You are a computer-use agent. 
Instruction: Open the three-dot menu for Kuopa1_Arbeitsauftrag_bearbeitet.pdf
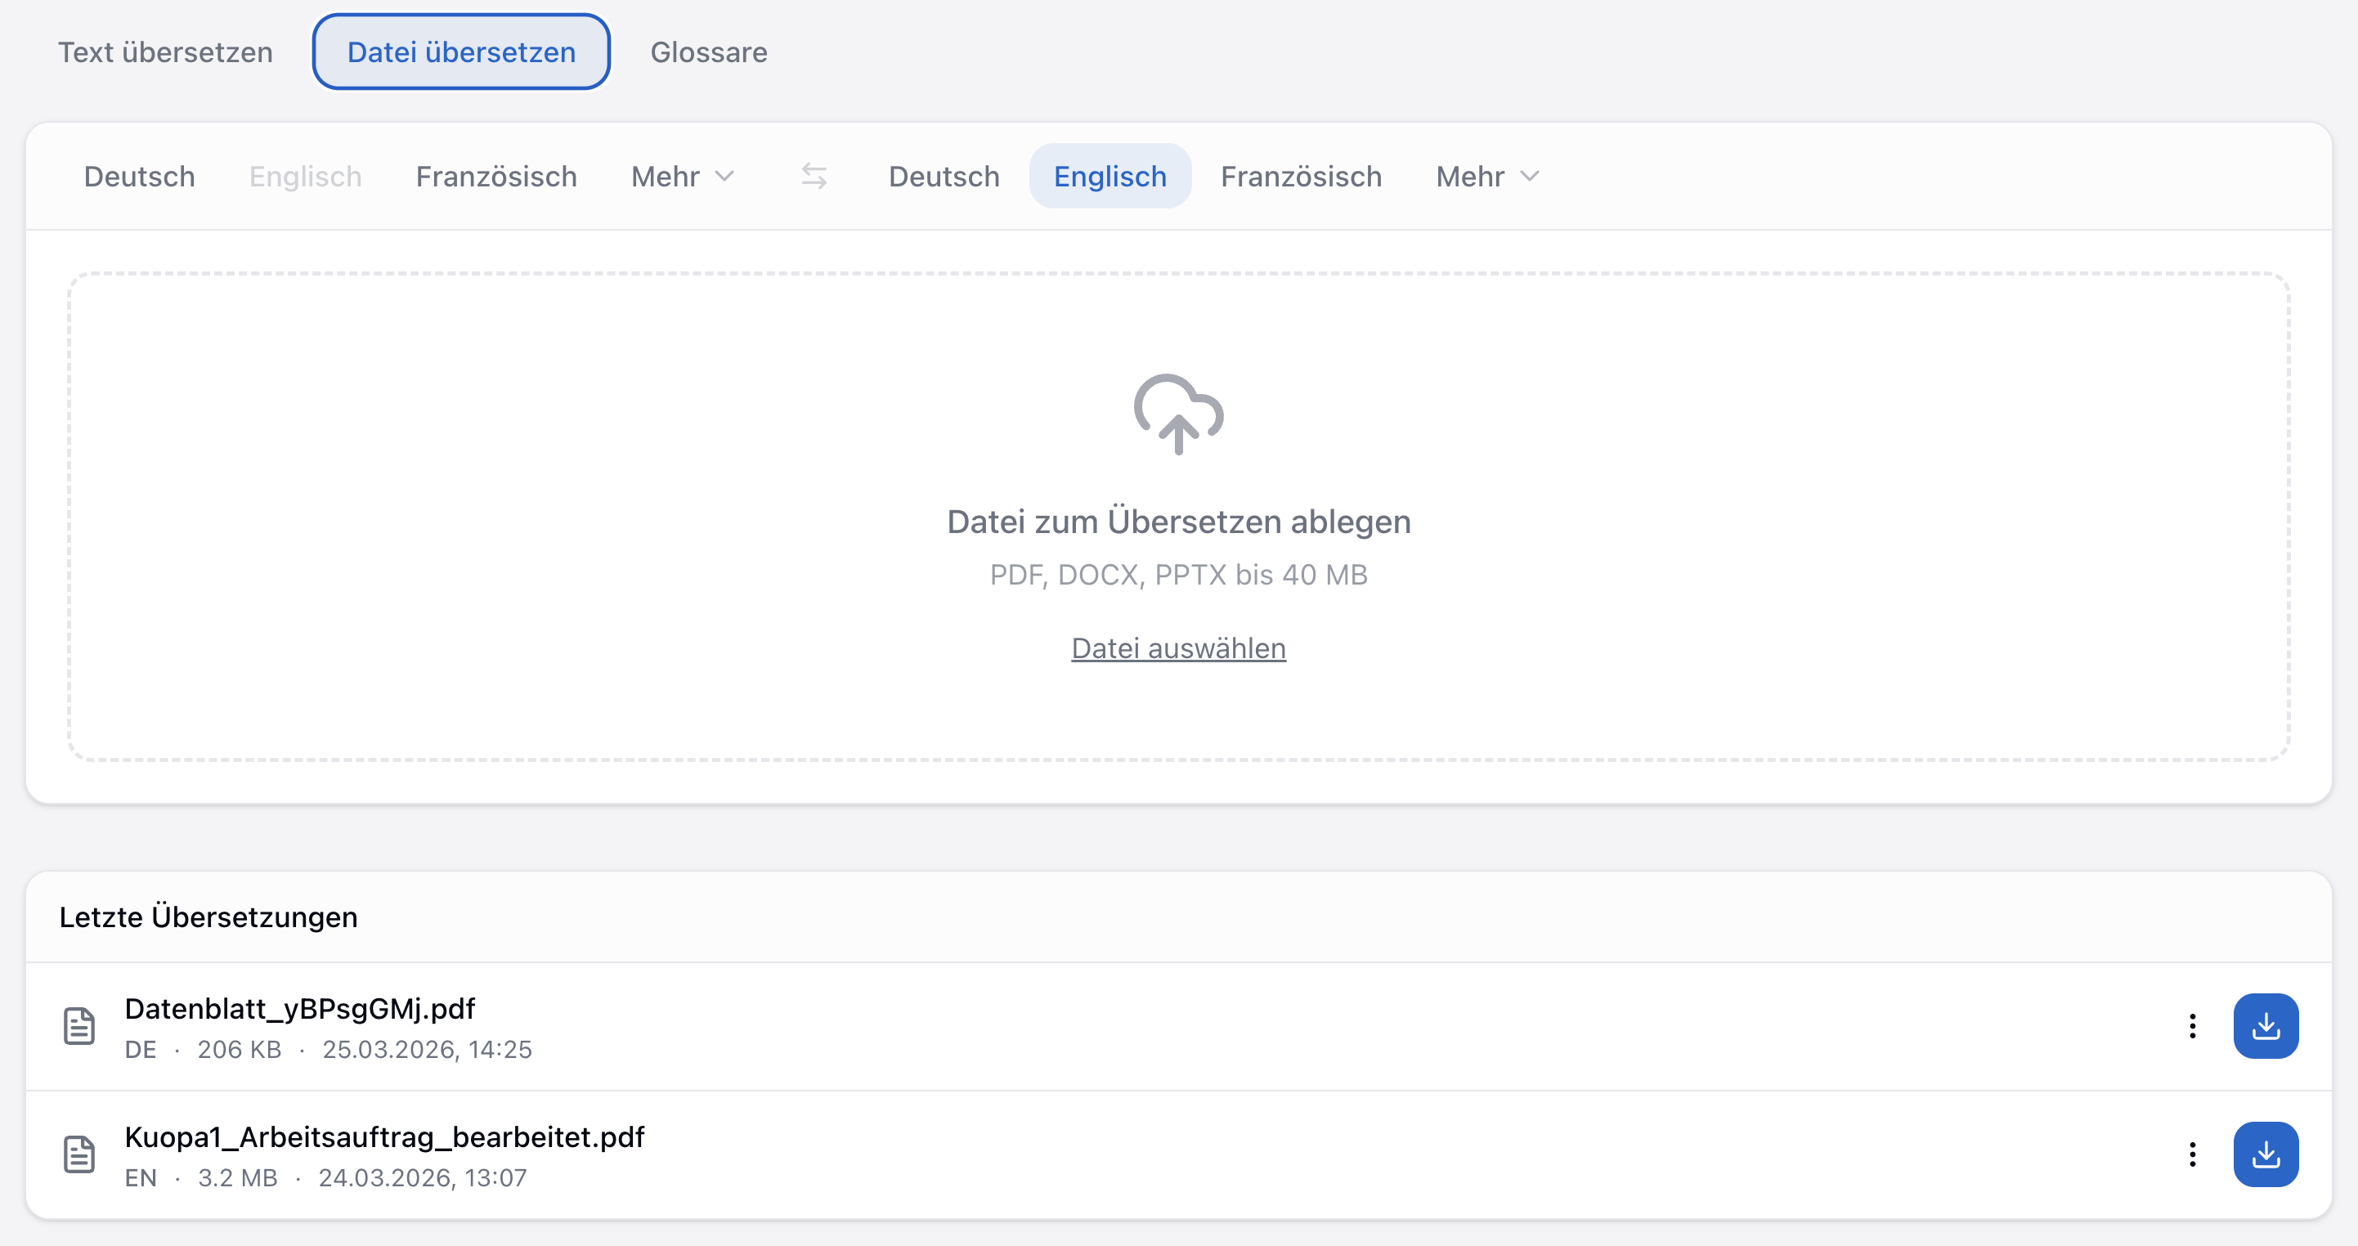pyautogui.click(x=2193, y=1154)
